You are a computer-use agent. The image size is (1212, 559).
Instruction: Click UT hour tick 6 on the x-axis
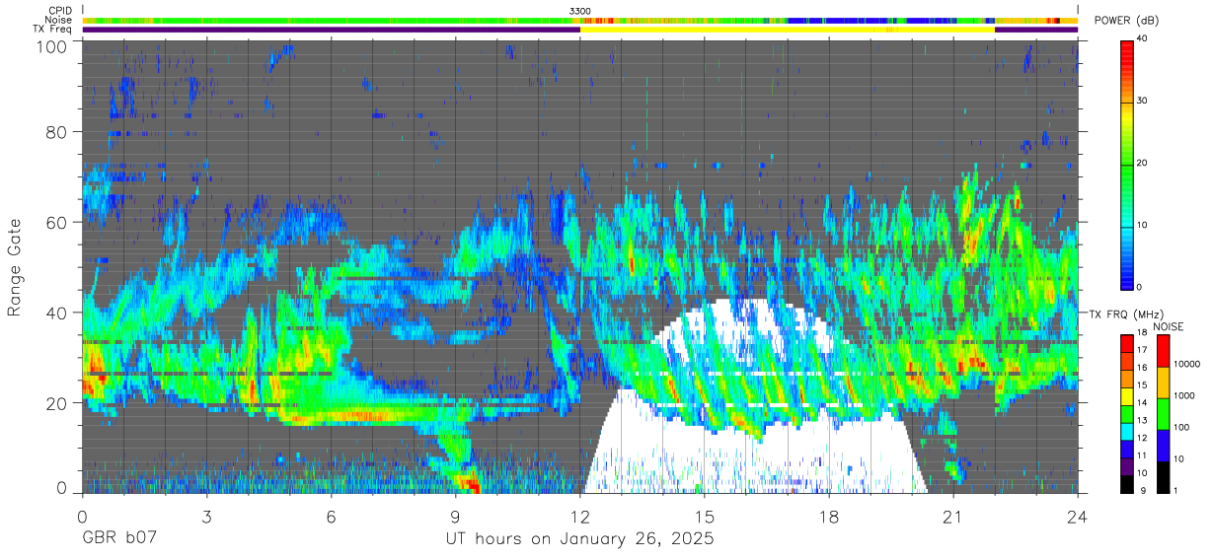[x=331, y=517]
